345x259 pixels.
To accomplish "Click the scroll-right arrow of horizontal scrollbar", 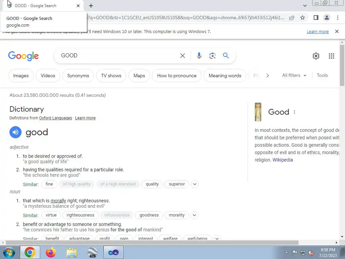I will tap(337, 243).
